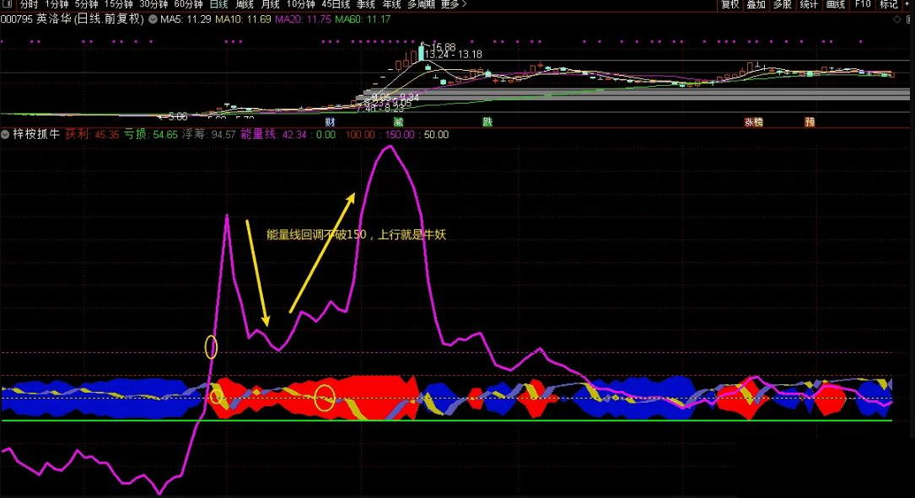Click the 15.88 high price label
This screenshot has width=915, height=498.
point(444,47)
